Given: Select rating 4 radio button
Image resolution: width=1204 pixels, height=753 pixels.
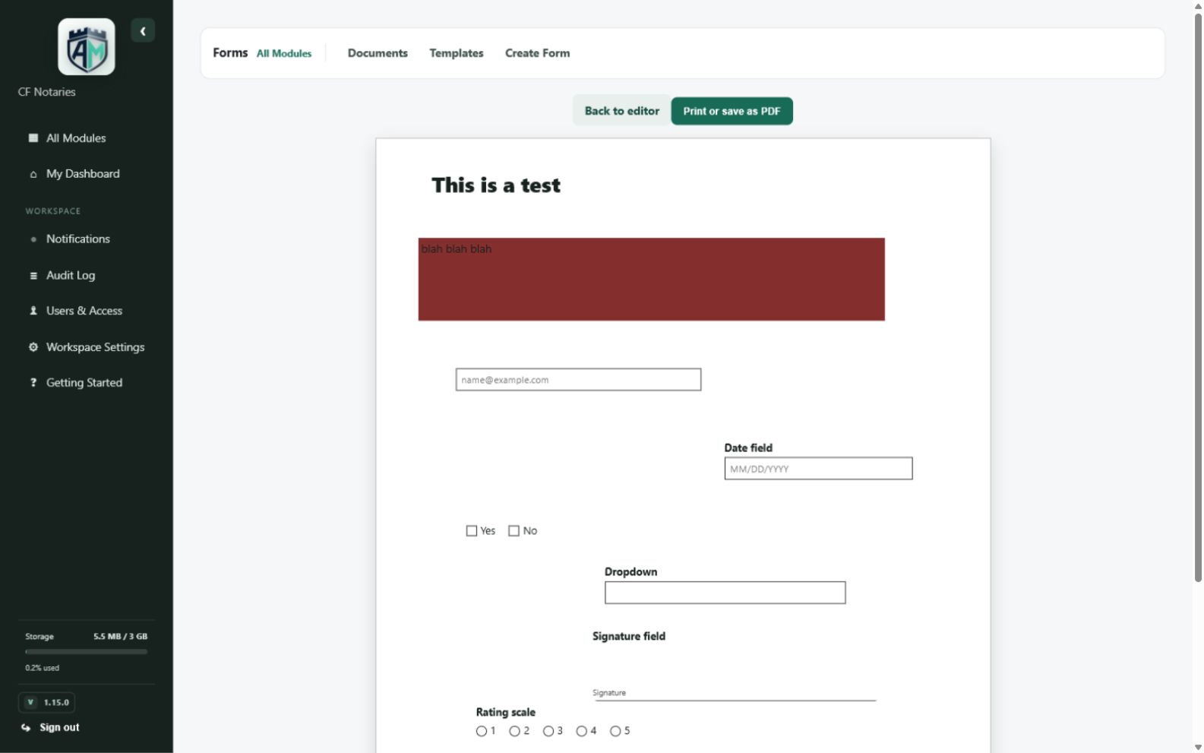Looking at the screenshot, I should coord(582,732).
